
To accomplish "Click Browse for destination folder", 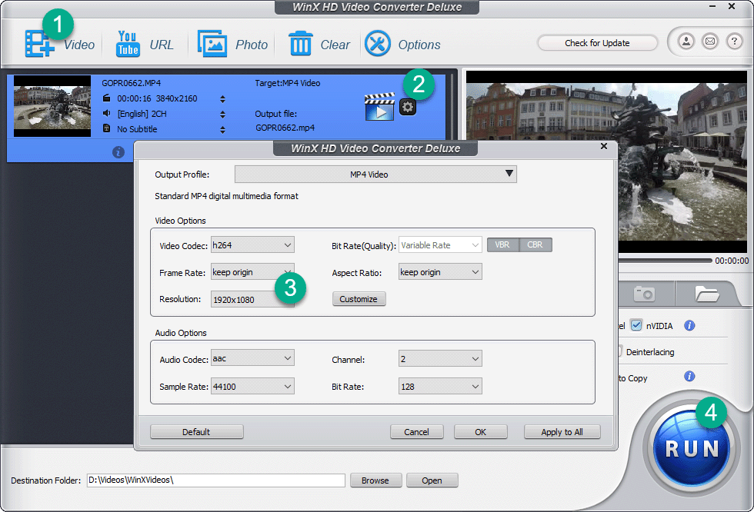I will point(375,480).
